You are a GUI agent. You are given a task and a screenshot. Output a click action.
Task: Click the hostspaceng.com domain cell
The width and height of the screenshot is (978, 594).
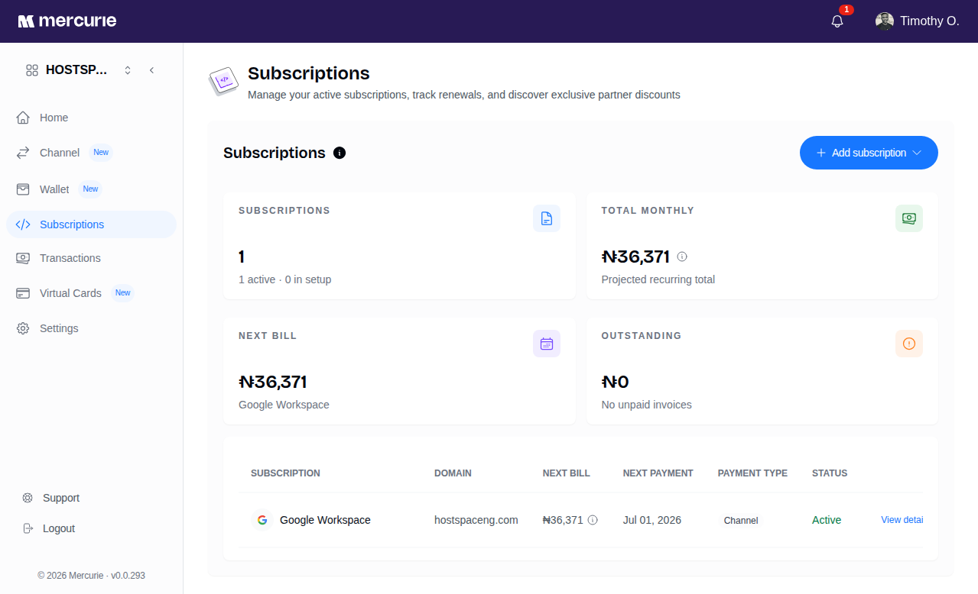[476, 520]
